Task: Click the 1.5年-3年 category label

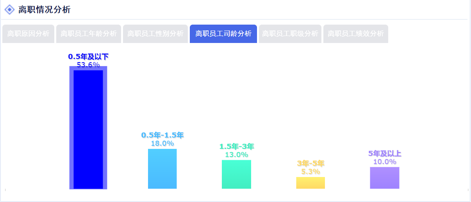Action: [236, 147]
